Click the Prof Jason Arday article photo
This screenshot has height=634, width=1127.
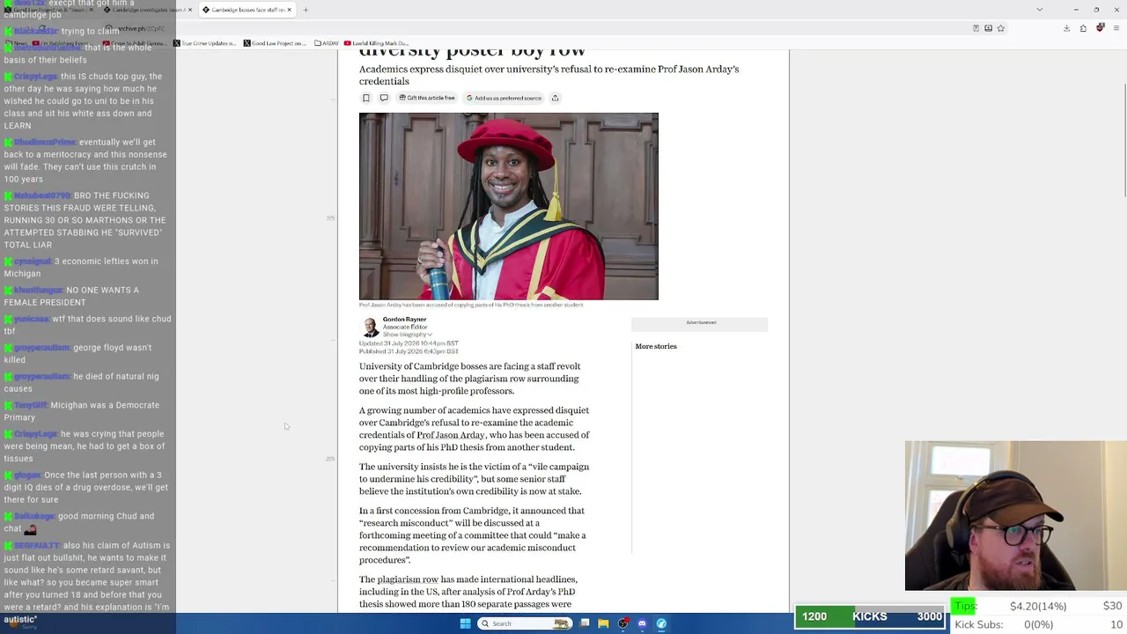509,206
